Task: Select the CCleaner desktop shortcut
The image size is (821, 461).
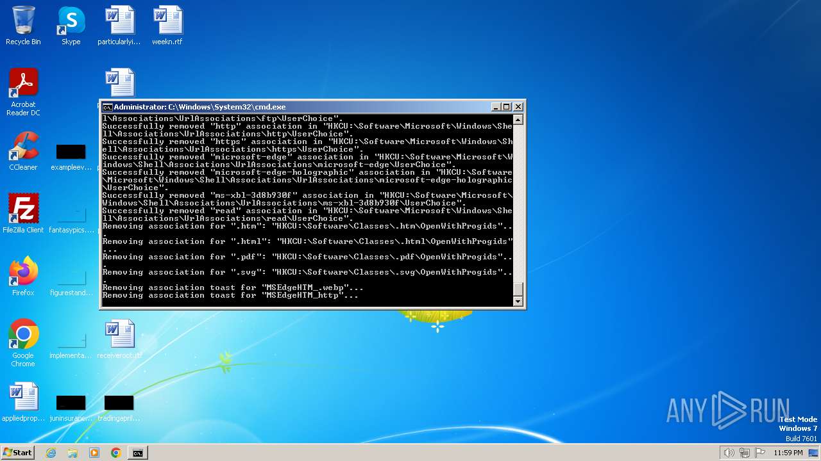Action: click(23, 151)
